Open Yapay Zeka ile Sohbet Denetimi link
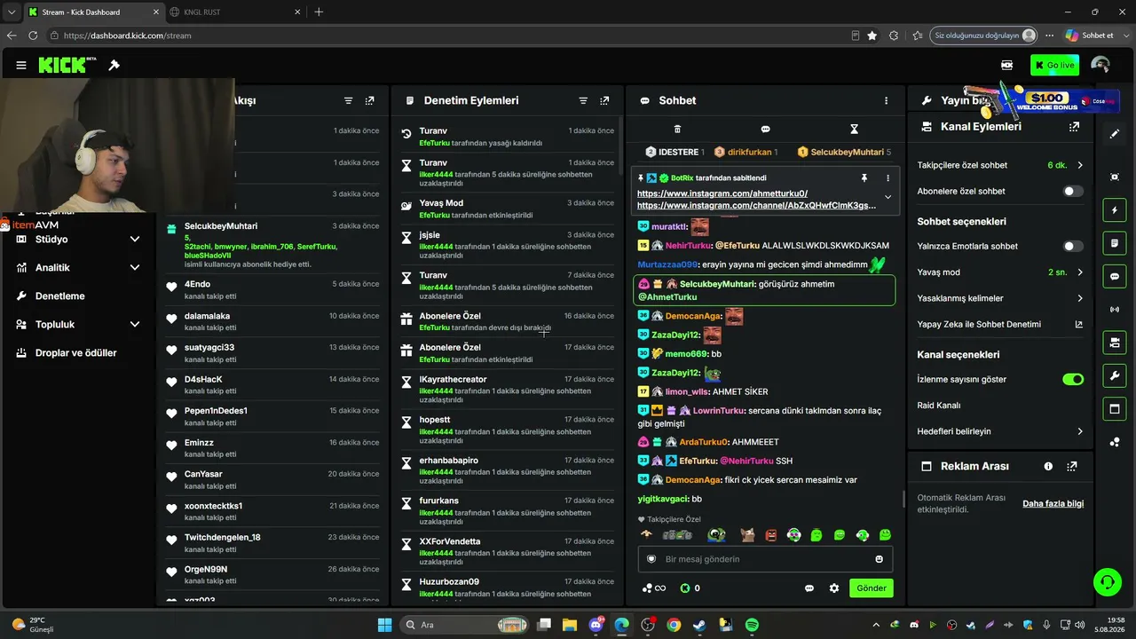The width and height of the screenshot is (1136, 639). tap(1000, 324)
